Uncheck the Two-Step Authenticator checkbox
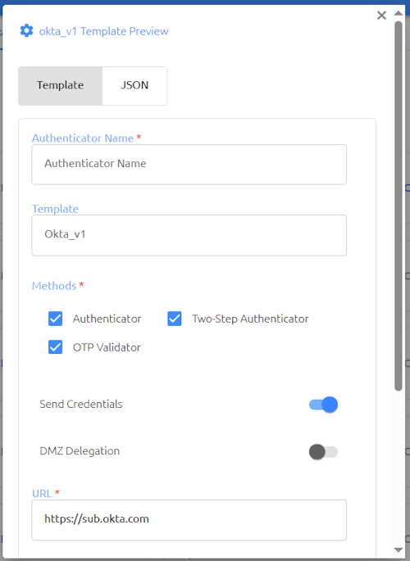Viewport: 410px width, 561px height. pyautogui.click(x=175, y=319)
